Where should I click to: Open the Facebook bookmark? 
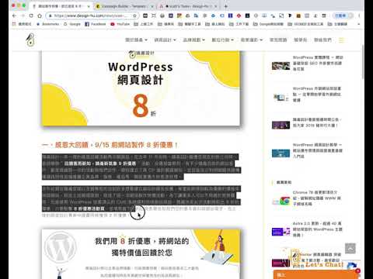[96, 24]
